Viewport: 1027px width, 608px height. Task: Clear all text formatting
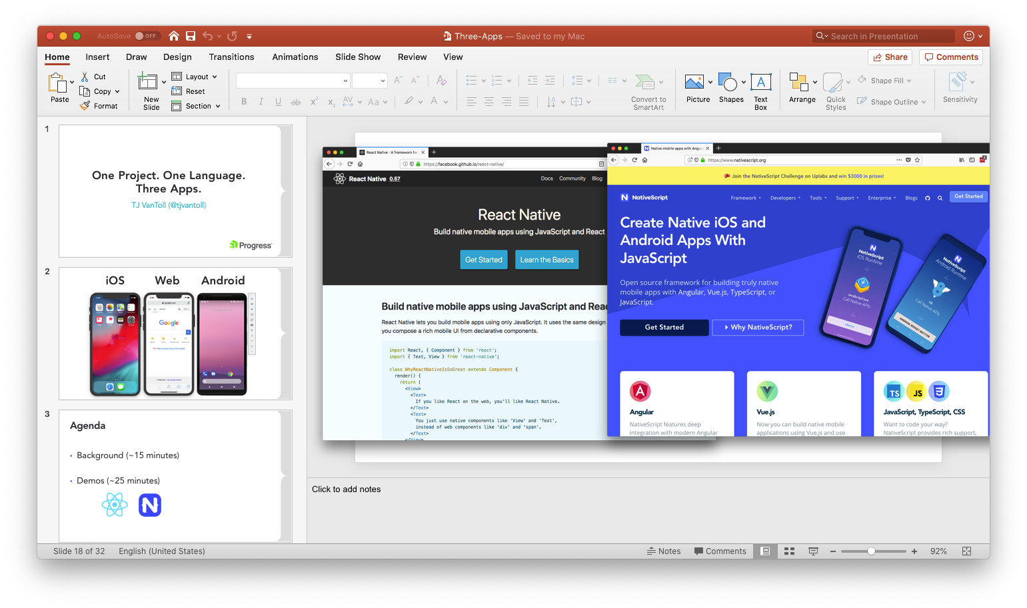click(441, 81)
